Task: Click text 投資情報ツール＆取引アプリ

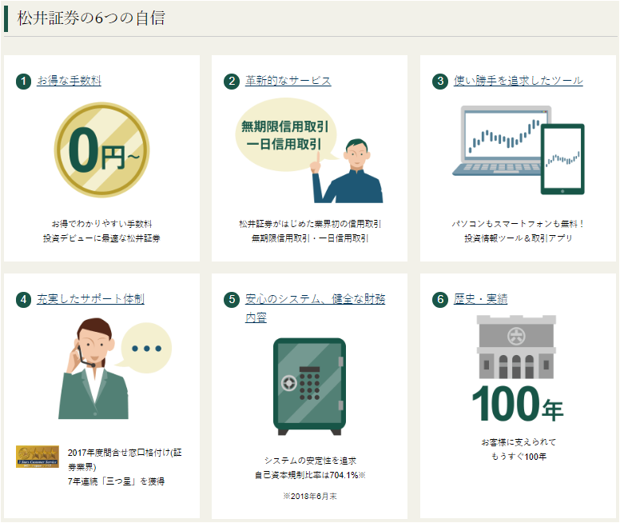Action: pyautogui.click(x=518, y=238)
